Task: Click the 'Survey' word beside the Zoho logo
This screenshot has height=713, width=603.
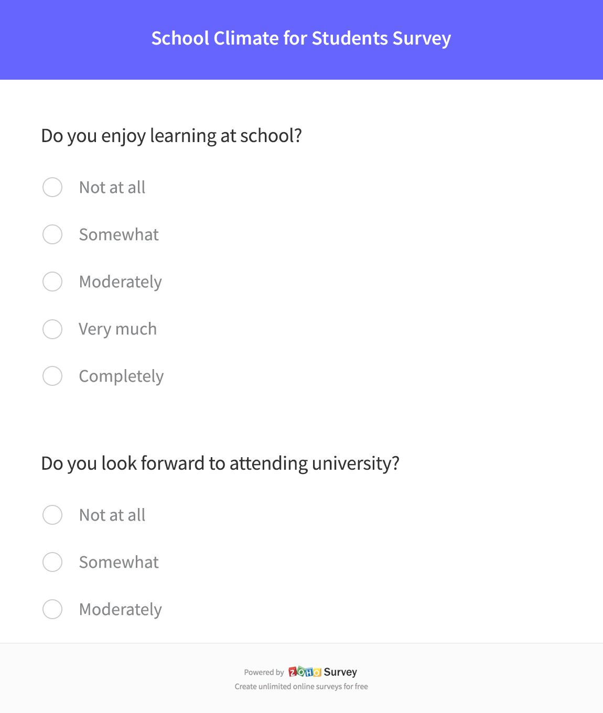Action: (x=340, y=672)
